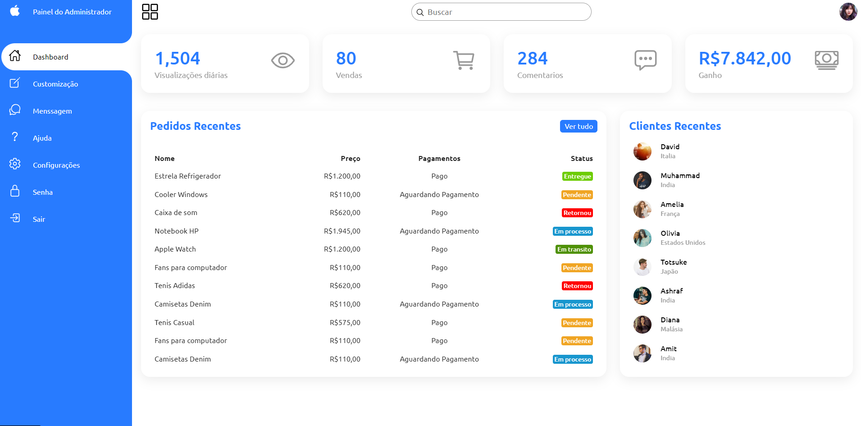This screenshot has height=426, width=861.
Task: Click the padlock icon beside Senha
Action: coord(15,192)
